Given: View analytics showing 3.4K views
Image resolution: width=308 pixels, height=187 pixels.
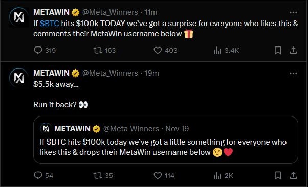Looking at the screenshot, I should point(217,50).
